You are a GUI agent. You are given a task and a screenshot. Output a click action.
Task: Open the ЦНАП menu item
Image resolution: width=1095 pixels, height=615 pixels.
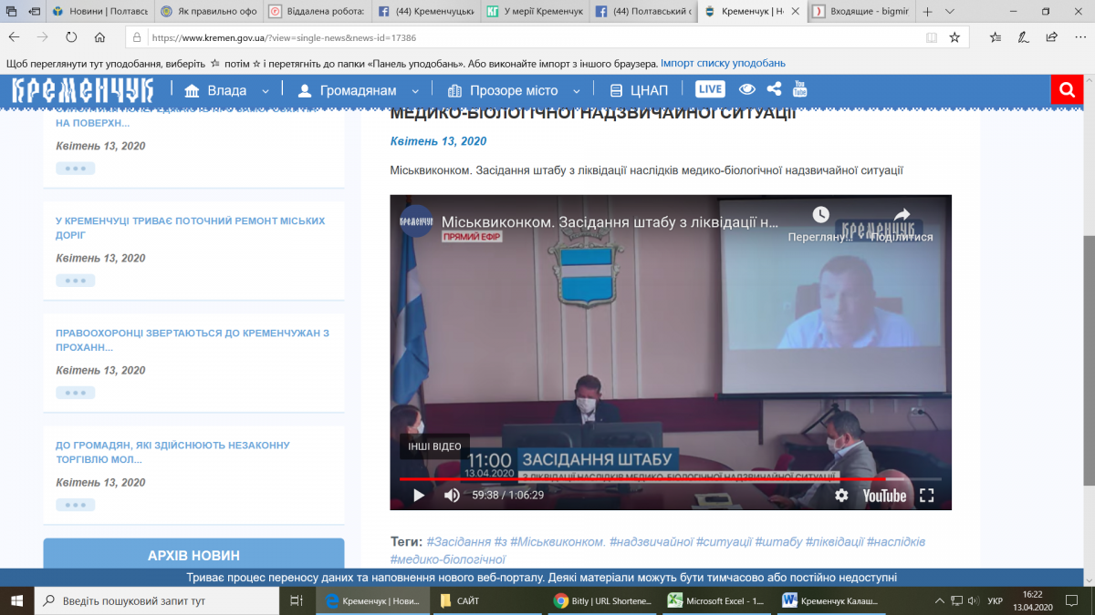click(x=638, y=90)
